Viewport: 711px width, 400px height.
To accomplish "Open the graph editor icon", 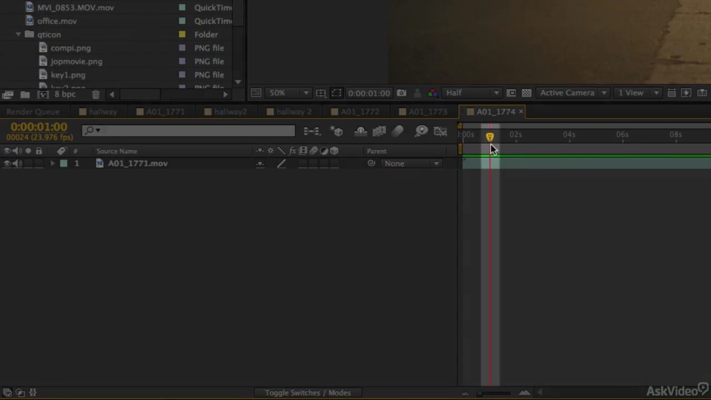I will 440,131.
